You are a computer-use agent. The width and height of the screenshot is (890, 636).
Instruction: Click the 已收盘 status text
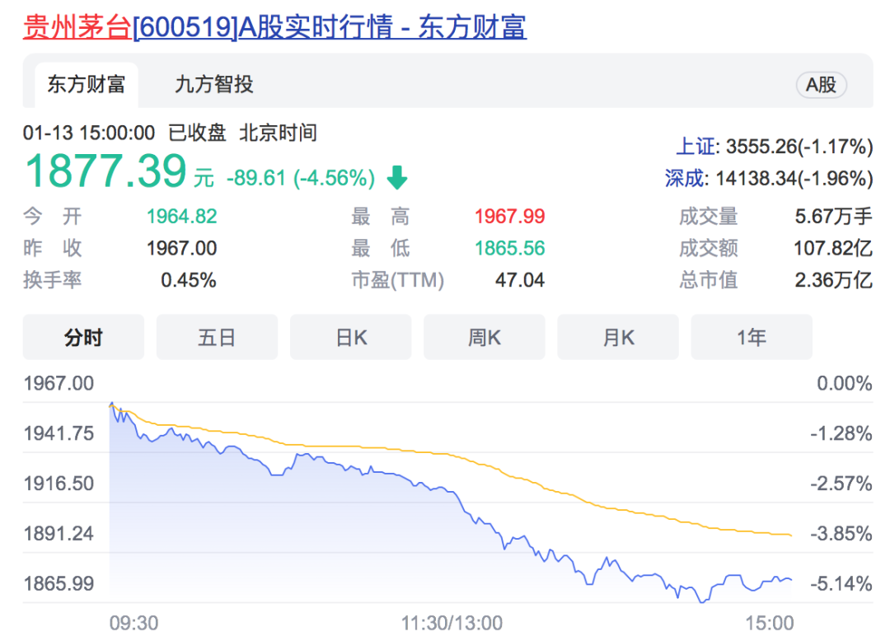coord(197,133)
